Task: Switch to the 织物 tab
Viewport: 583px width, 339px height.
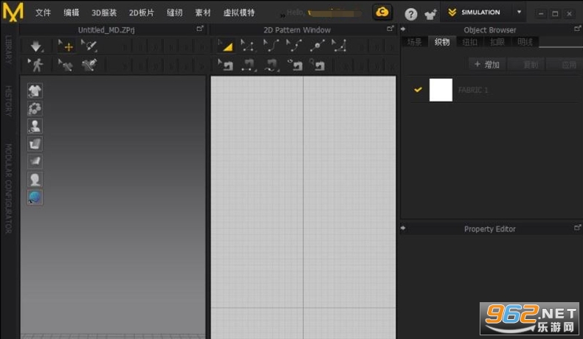Action: pos(442,42)
